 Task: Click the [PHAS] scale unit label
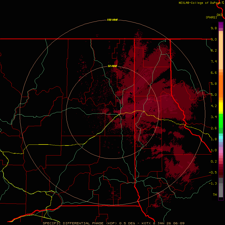[211, 17]
